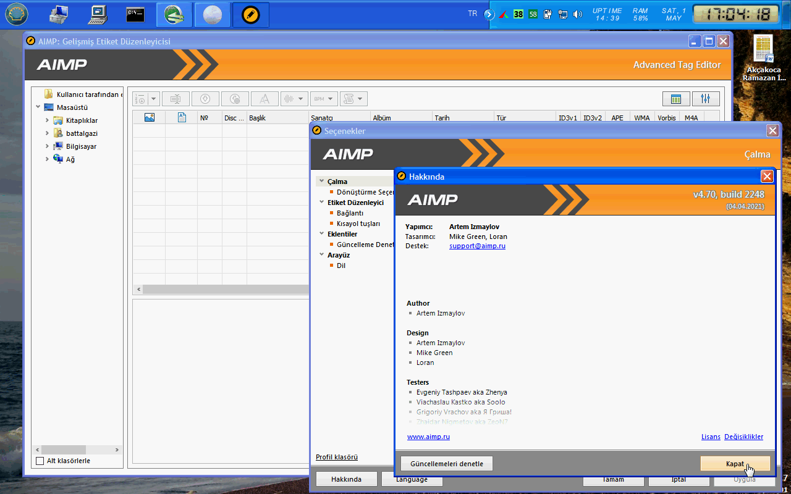Image resolution: width=791 pixels, height=494 pixels.
Task: Click the volume speaker tray icon
Action: coord(578,14)
